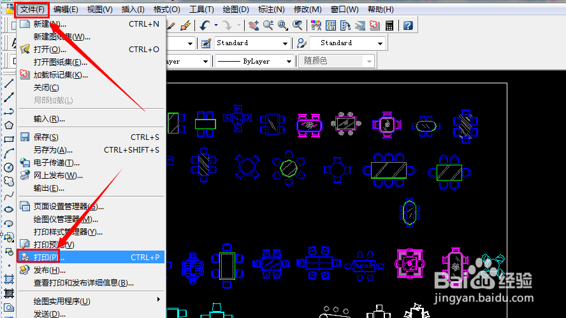Select the Revision Cloud tool
Image resolution: width=566 pixels, height=318 pixels.
coord(9,181)
